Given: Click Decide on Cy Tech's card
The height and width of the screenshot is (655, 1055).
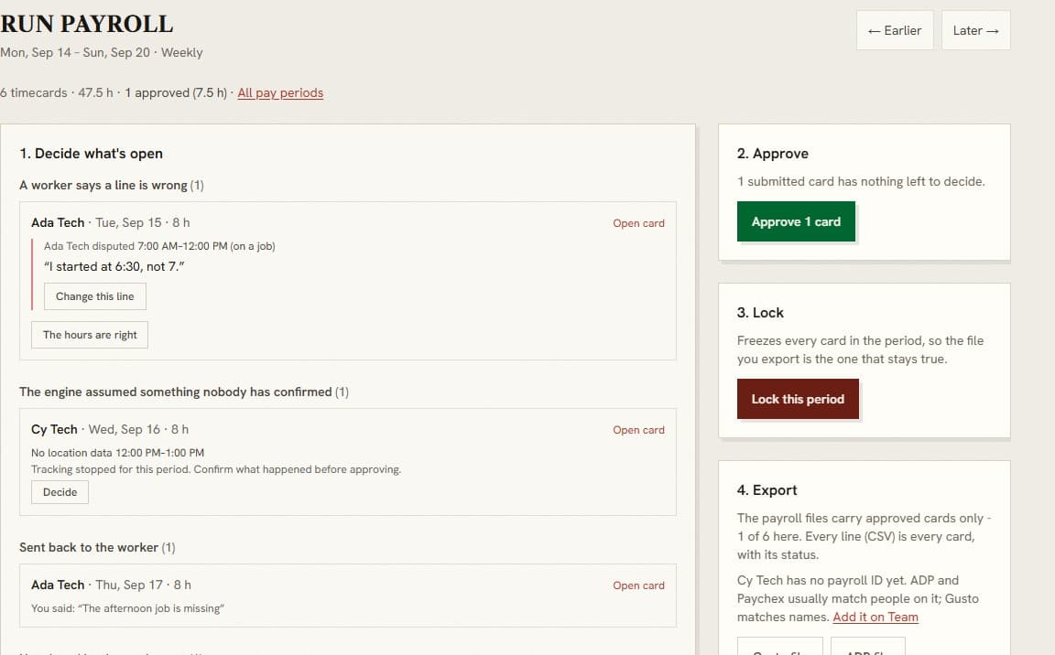Looking at the screenshot, I should [60, 492].
